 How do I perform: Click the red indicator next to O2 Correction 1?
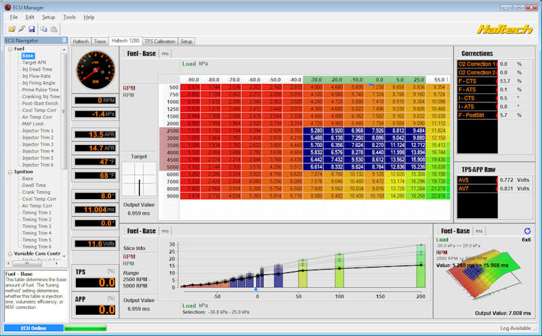click(497, 64)
